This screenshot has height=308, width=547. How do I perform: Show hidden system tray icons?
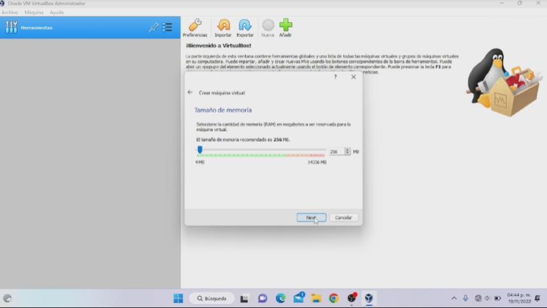click(454, 298)
